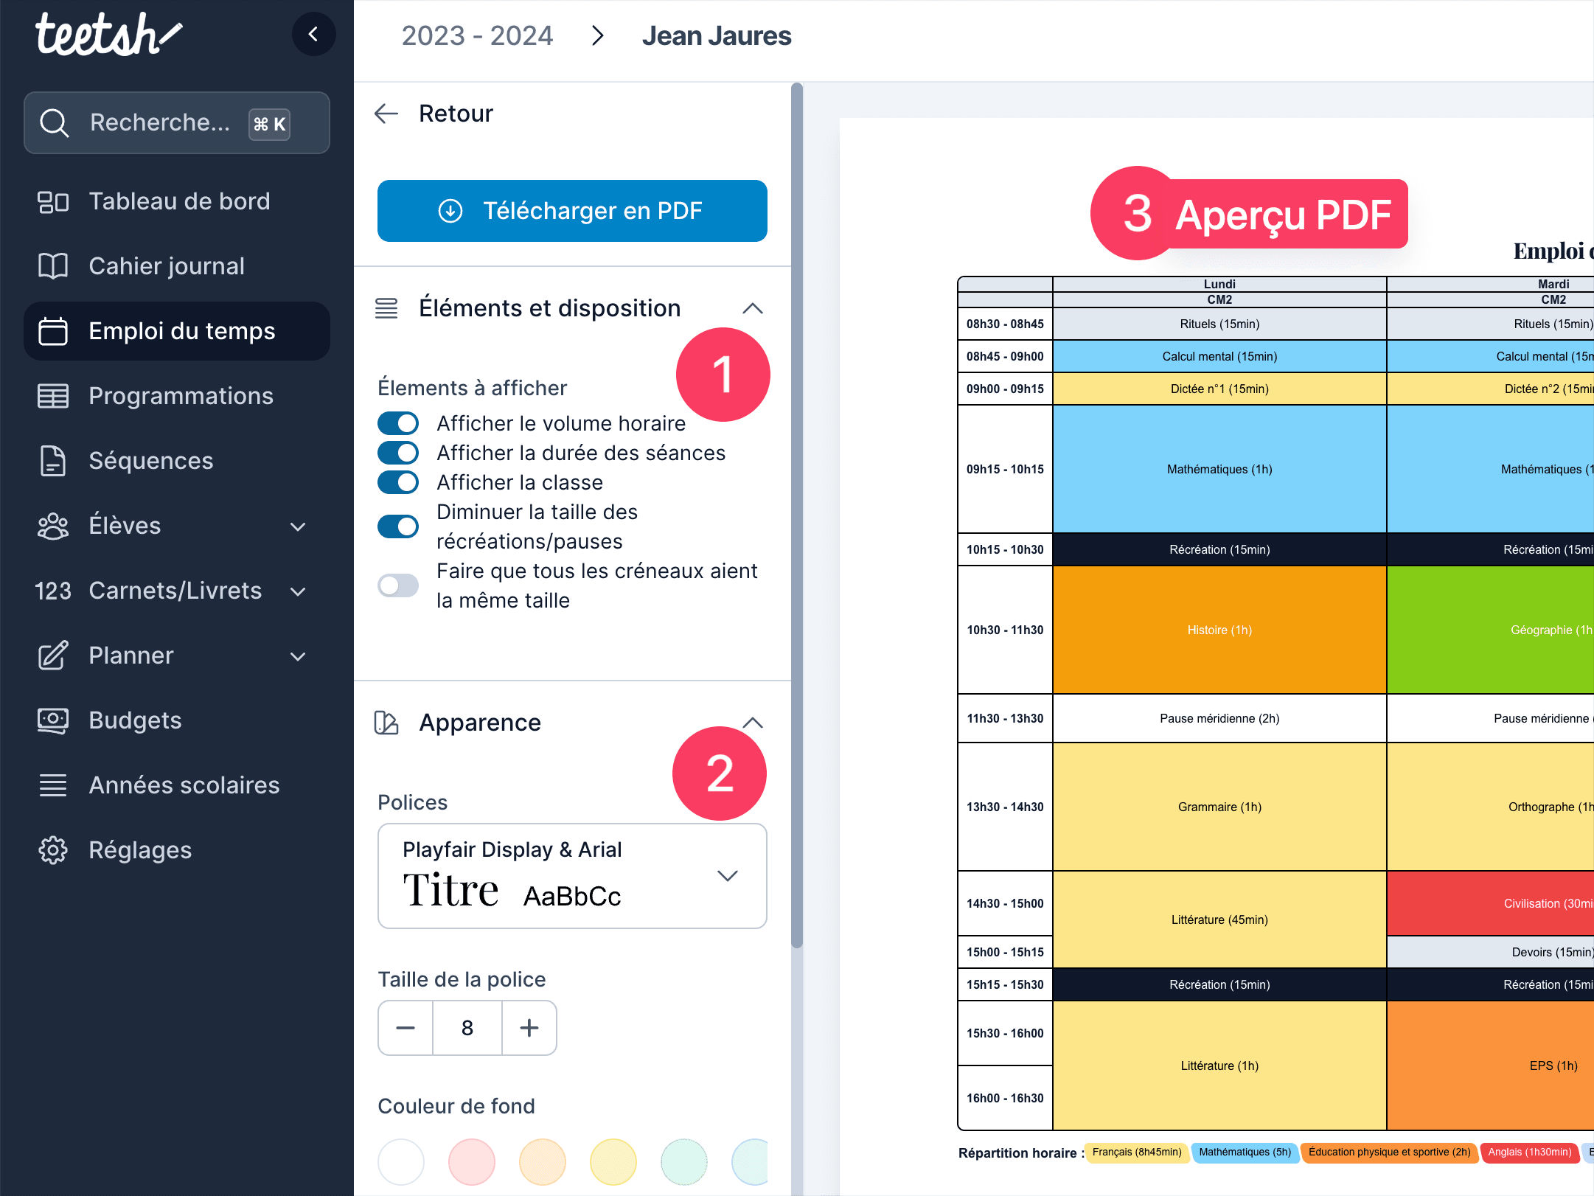Click the Histoire (1h) cell in preview
Viewport: 1594px width, 1196px height.
1219,630
